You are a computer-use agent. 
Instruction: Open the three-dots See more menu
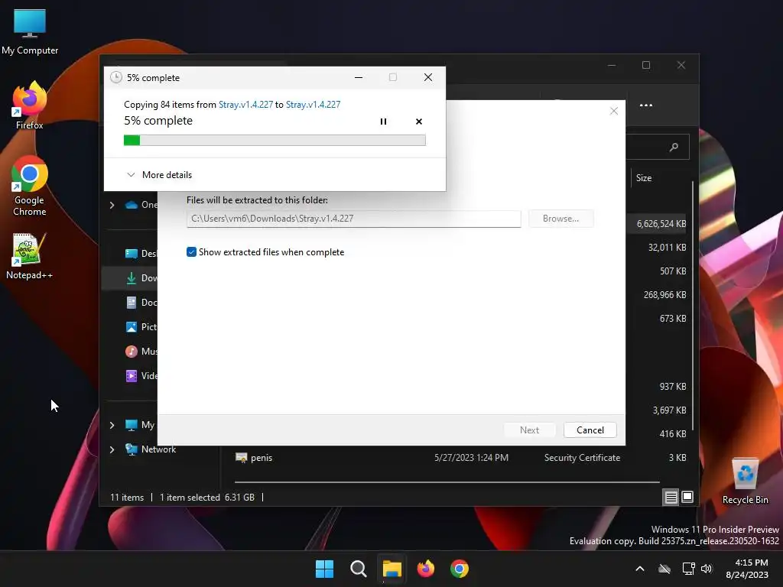tap(646, 105)
